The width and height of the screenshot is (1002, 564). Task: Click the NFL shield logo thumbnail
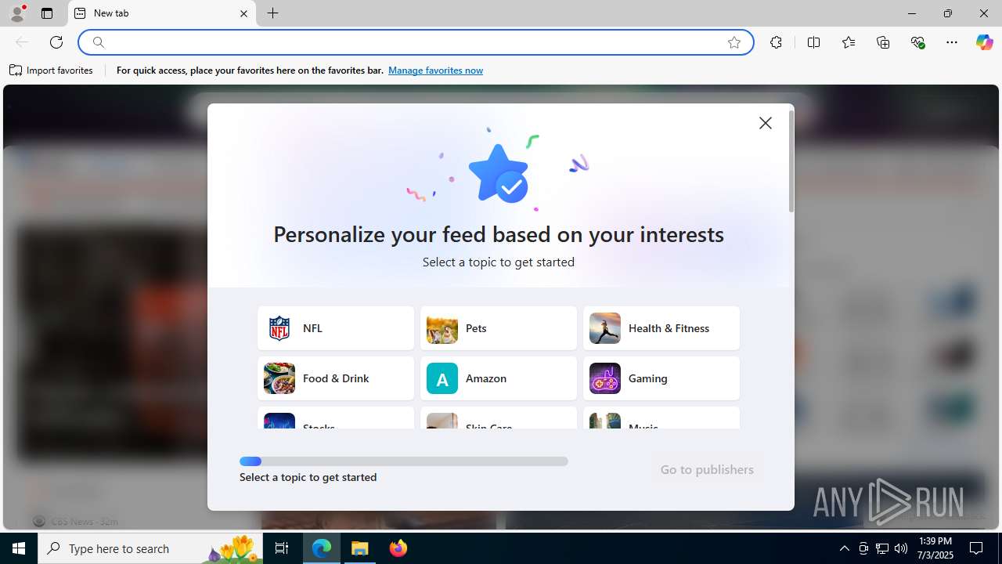tap(279, 328)
